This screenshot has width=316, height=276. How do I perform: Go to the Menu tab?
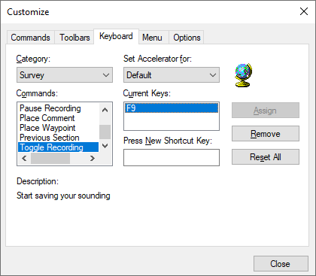pyautogui.click(x=152, y=38)
